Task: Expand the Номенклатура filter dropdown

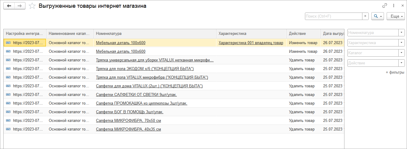Action: (x=401, y=33)
